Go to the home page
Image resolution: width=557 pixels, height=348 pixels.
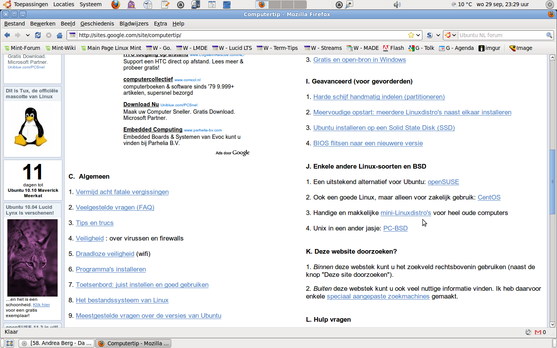(60, 35)
